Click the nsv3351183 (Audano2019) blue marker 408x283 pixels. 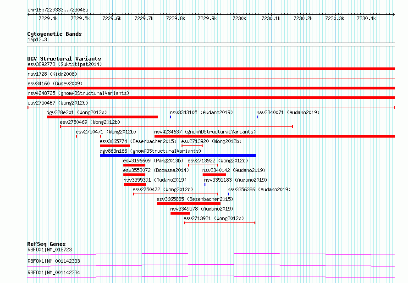[205, 184]
